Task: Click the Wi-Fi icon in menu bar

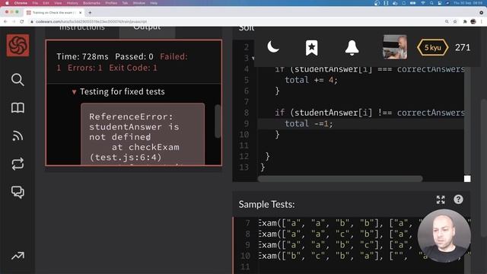Action: pyautogui.click(x=423, y=3)
